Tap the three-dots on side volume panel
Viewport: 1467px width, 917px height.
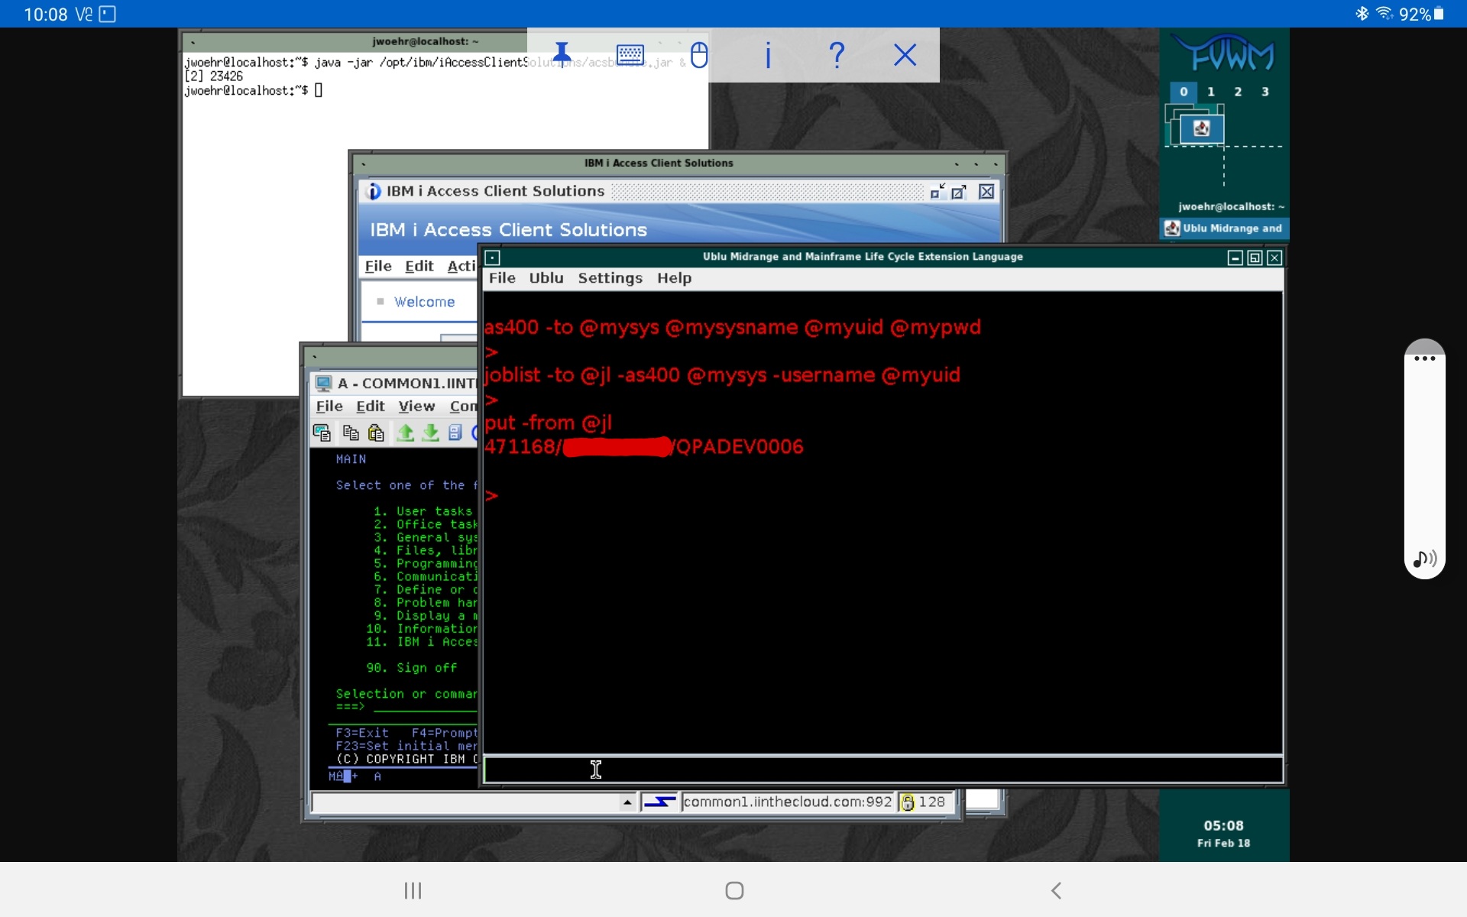[x=1424, y=358]
